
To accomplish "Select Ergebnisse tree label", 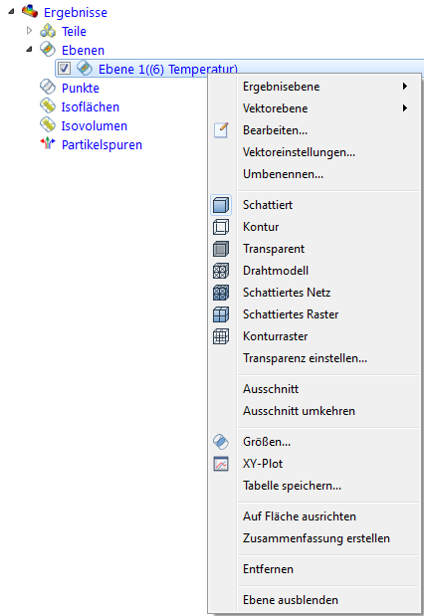I will [76, 13].
